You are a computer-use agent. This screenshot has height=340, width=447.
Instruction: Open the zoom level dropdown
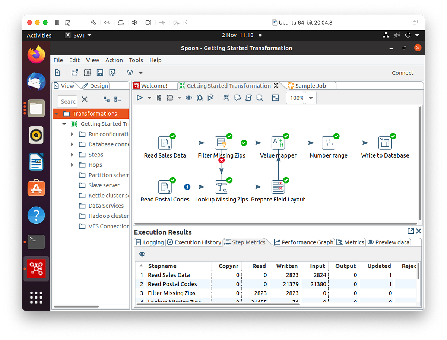pos(311,98)
